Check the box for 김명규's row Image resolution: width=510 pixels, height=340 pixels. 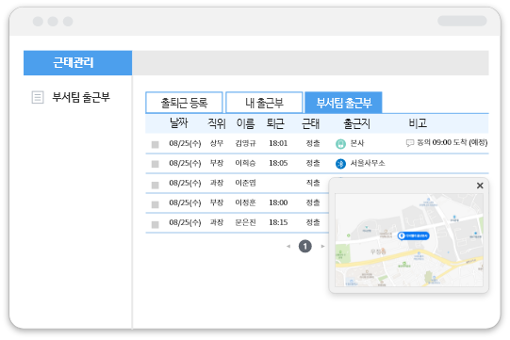pyautogui.click(x=156, y=145)
